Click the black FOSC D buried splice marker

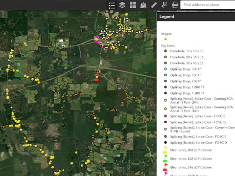107,137
